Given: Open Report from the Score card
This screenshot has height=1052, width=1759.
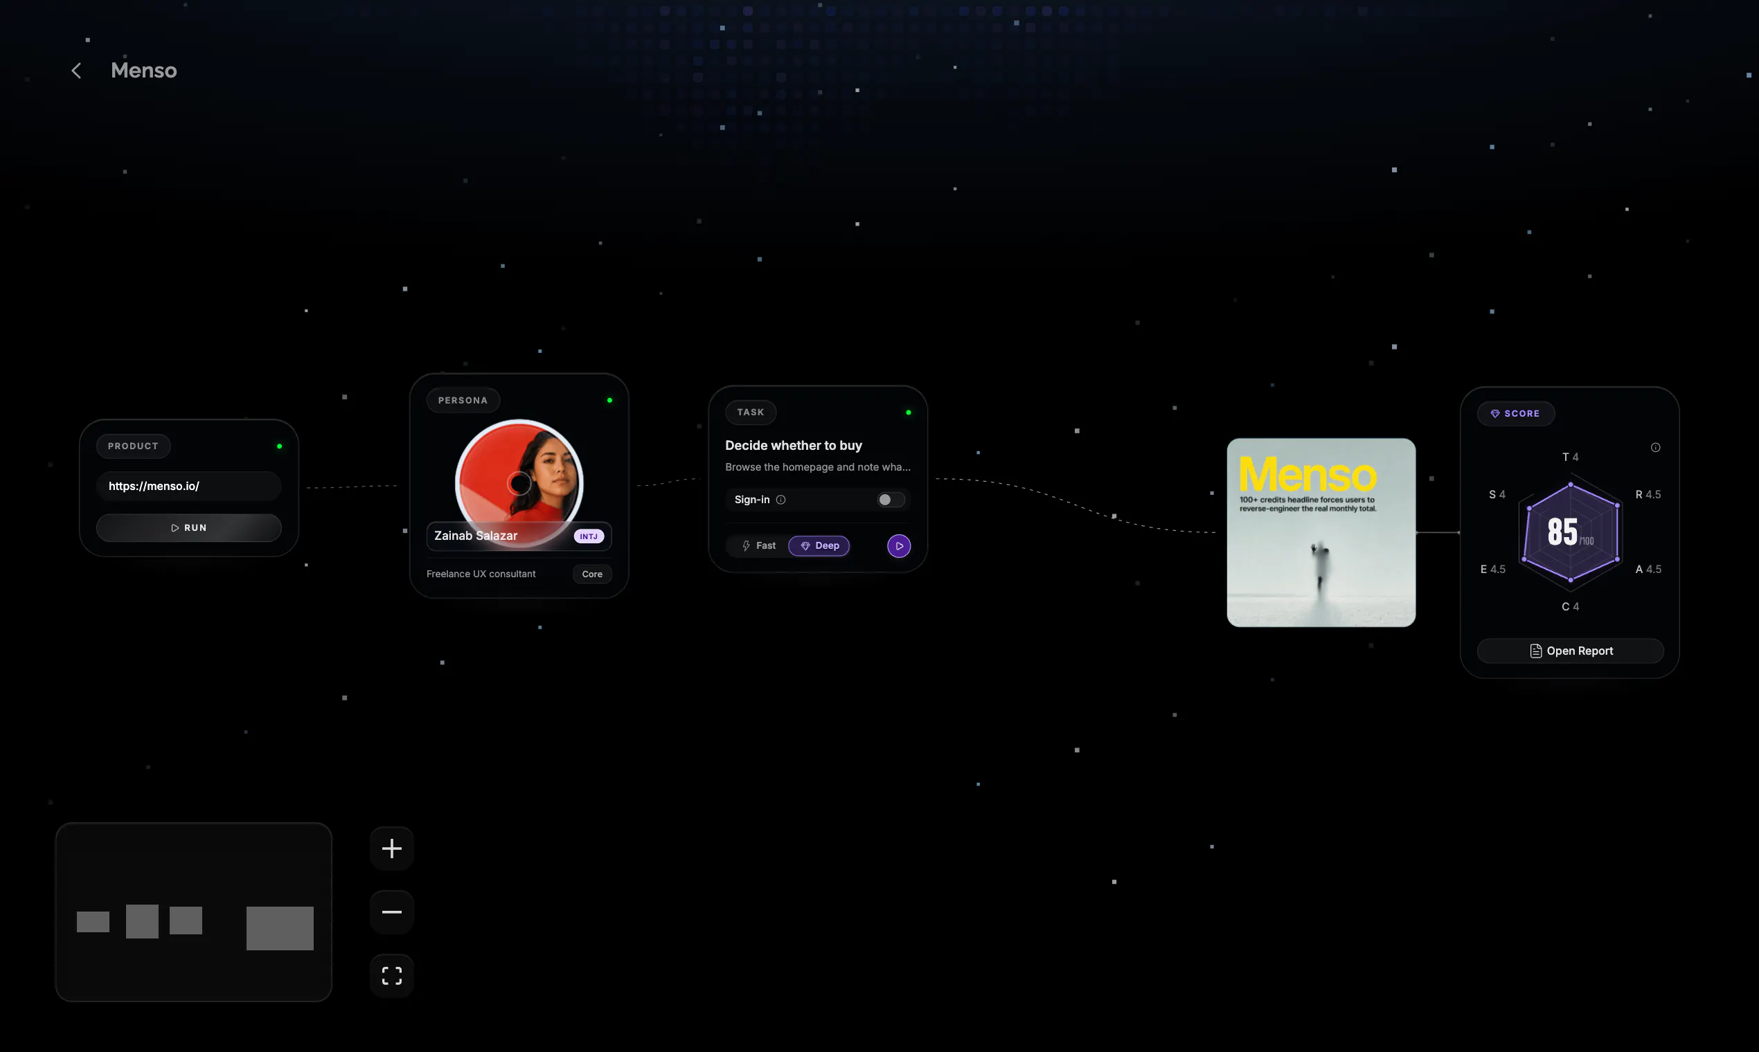Looking at the screenshot, I should pyautogui.click(x=1571, y=651).
